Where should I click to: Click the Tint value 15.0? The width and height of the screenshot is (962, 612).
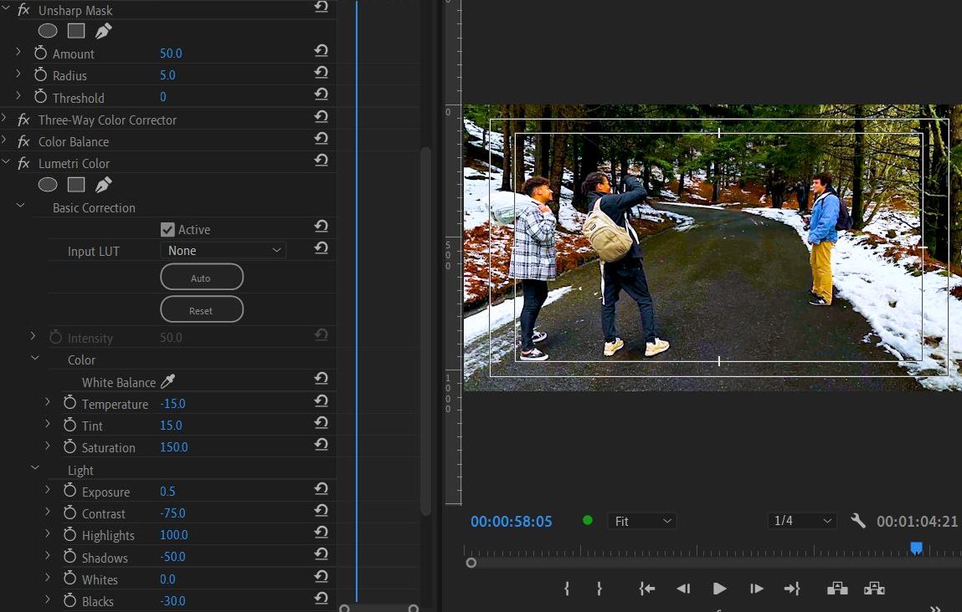tap(171, 426)
